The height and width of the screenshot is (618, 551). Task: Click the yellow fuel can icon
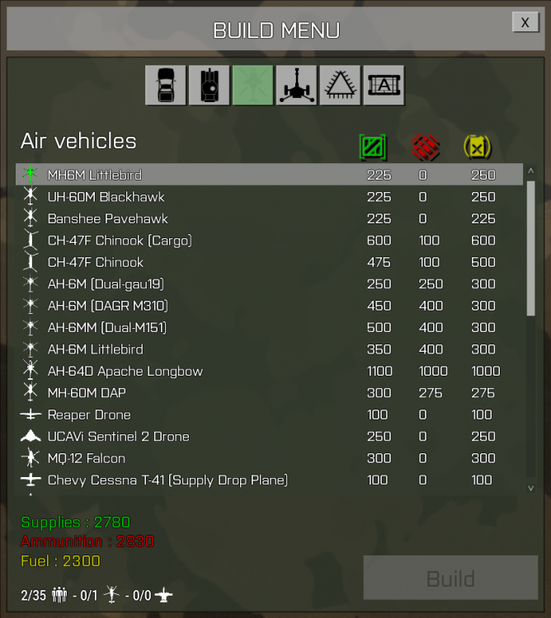[x=478, y=147]
